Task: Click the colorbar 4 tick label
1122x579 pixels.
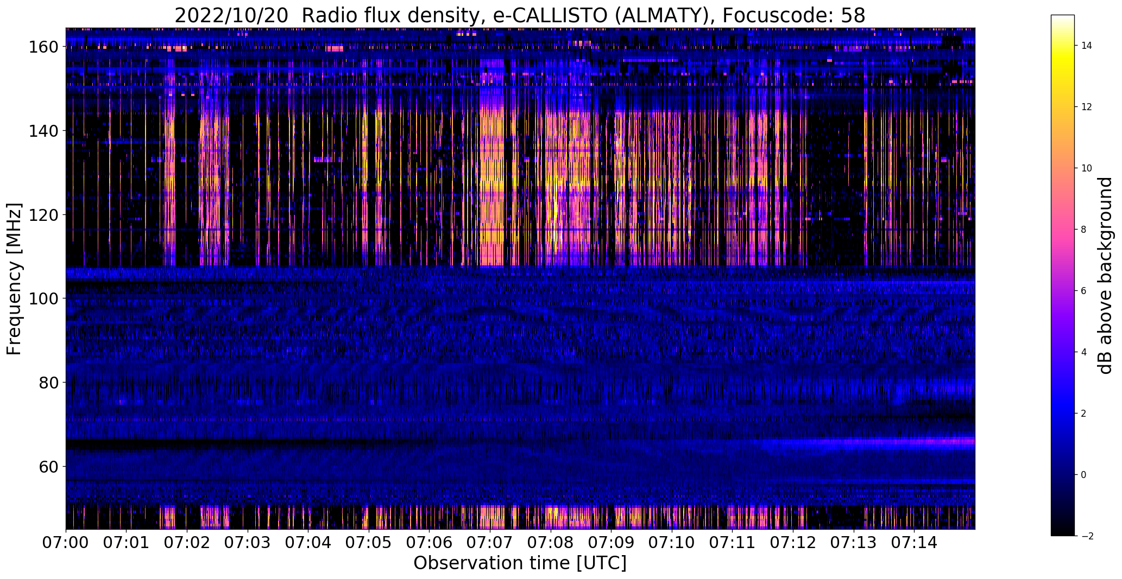Action: point(1085,352)
